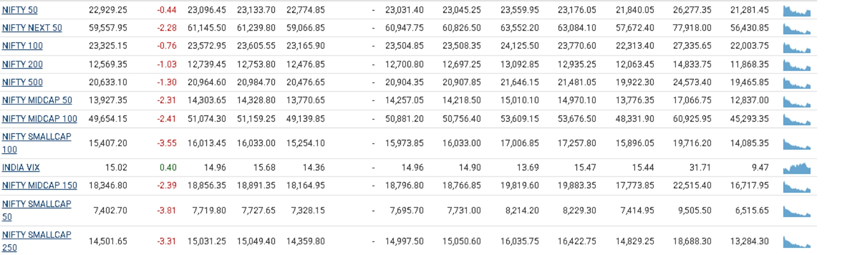Viewport: 842px width, 255px height.
Task: View the NIFTY NEXT 50 sparkline chart
Action: pos(797,29)
